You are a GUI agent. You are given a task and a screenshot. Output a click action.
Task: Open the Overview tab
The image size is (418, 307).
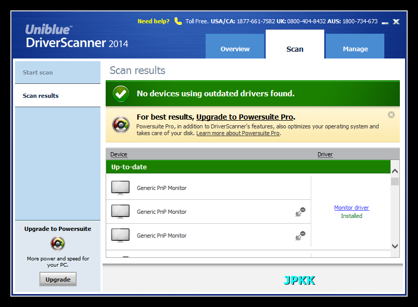[x=235, y=46]
